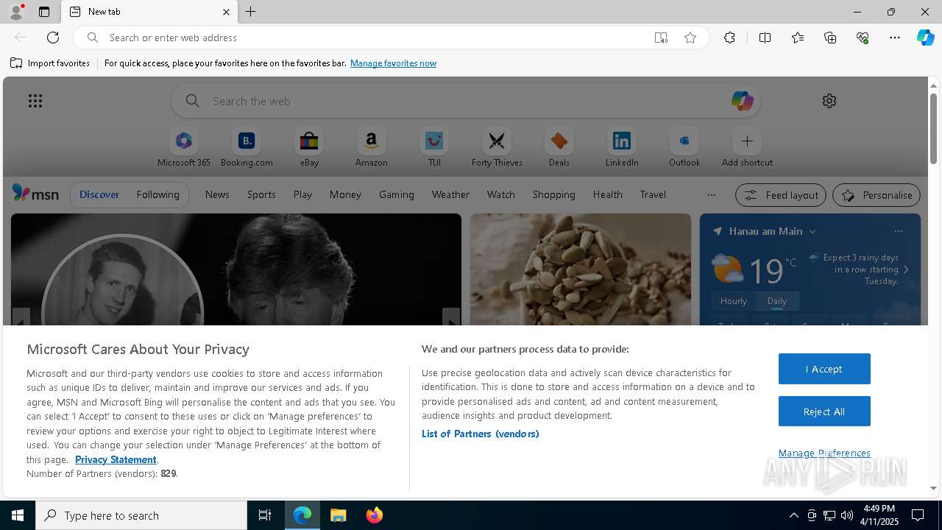Switch weather to Hourly view

tap(734, 301)
